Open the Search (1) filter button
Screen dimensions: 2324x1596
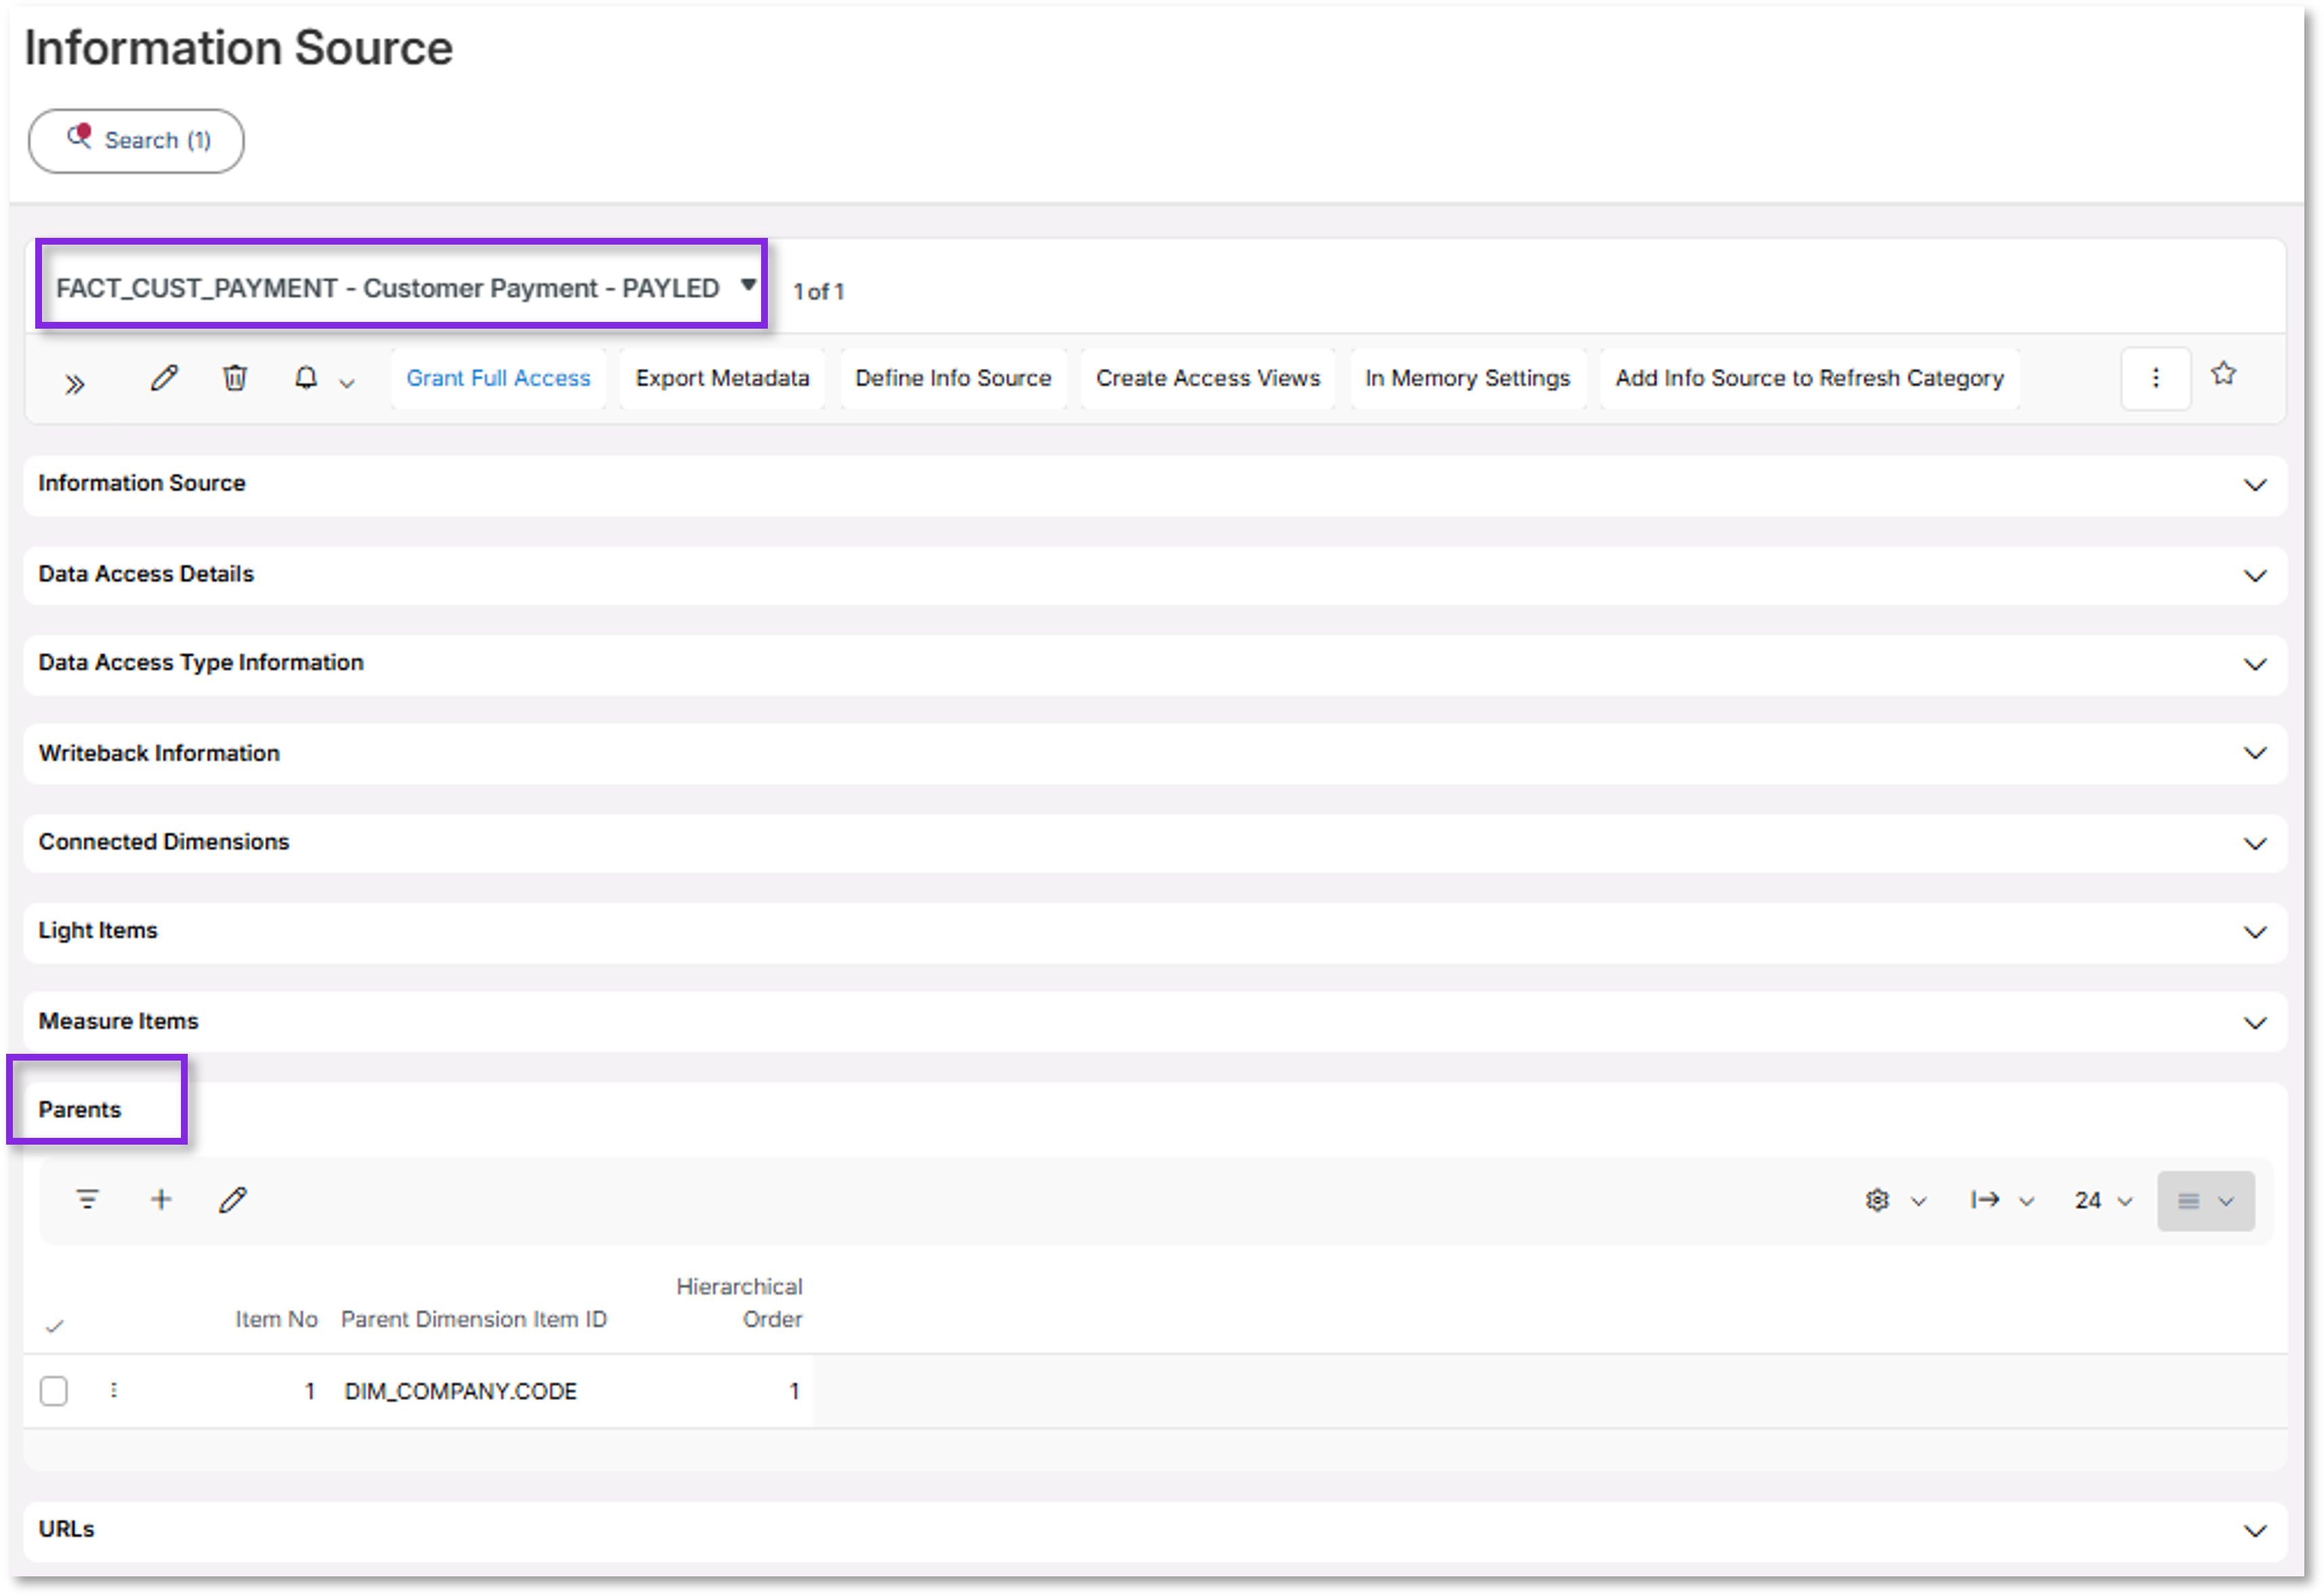[x=136, y=141]
